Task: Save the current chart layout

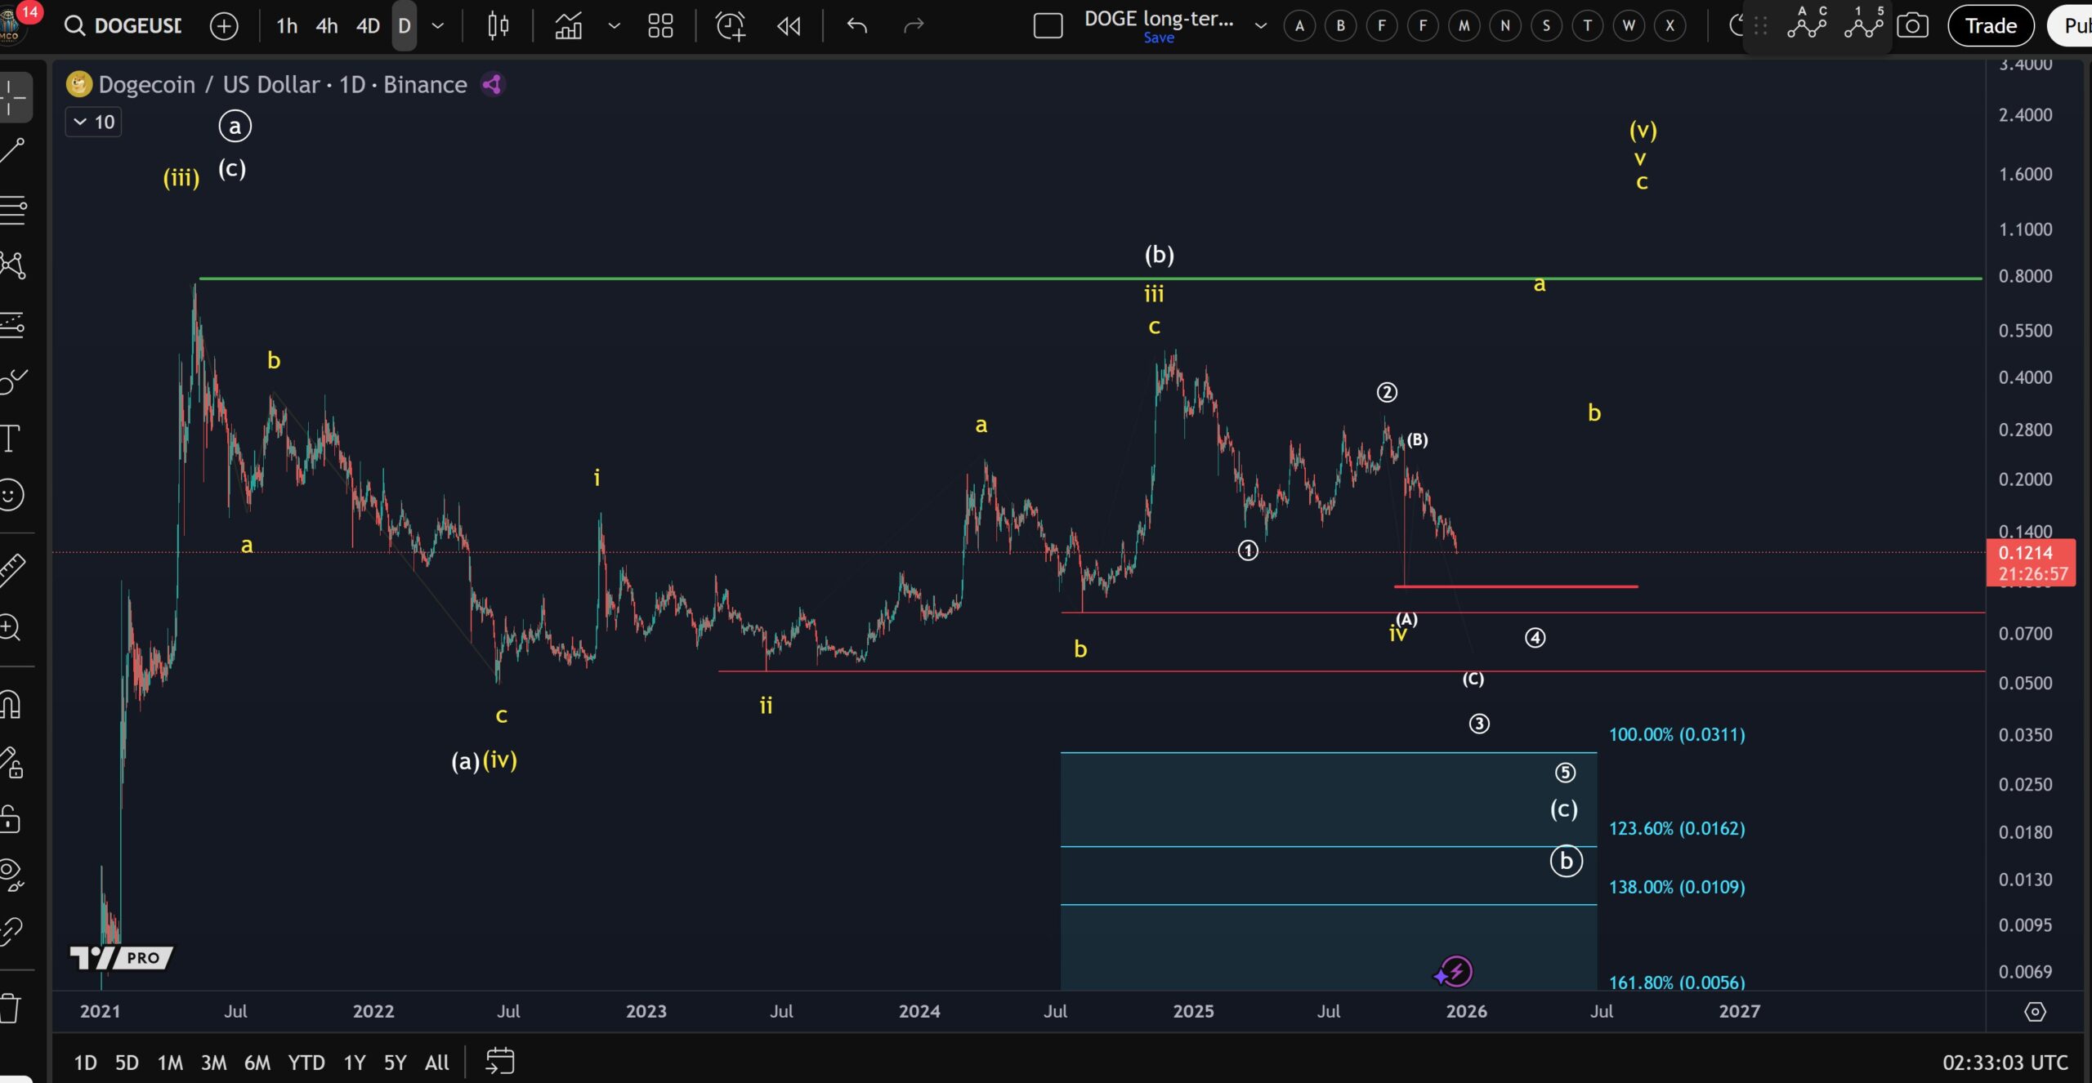Action: coord(1160,38)
